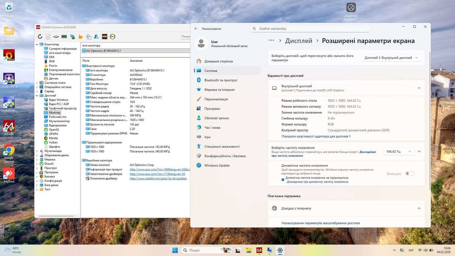The height and width of the screenshot is (256, 455).
Task: Go back using the Settings back arrow
Action: pos(196,29)
